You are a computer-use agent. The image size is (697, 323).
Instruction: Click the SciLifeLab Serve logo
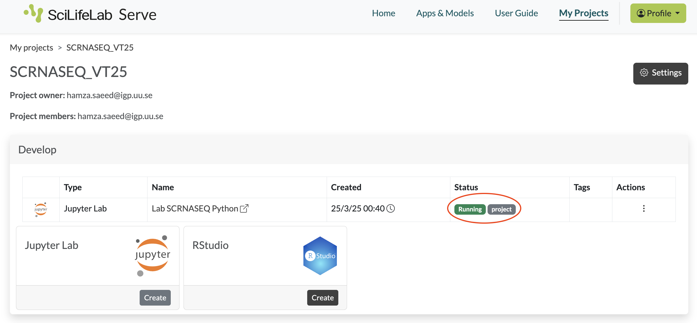(x=90, y=14)
